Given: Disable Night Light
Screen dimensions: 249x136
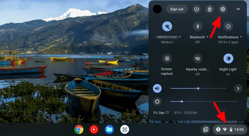Looking at the screenshot, I should pyautogui.click(x=228, y=58).
